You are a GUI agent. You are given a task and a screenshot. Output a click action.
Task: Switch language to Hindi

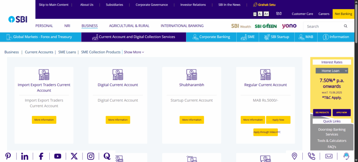point(279,14)
